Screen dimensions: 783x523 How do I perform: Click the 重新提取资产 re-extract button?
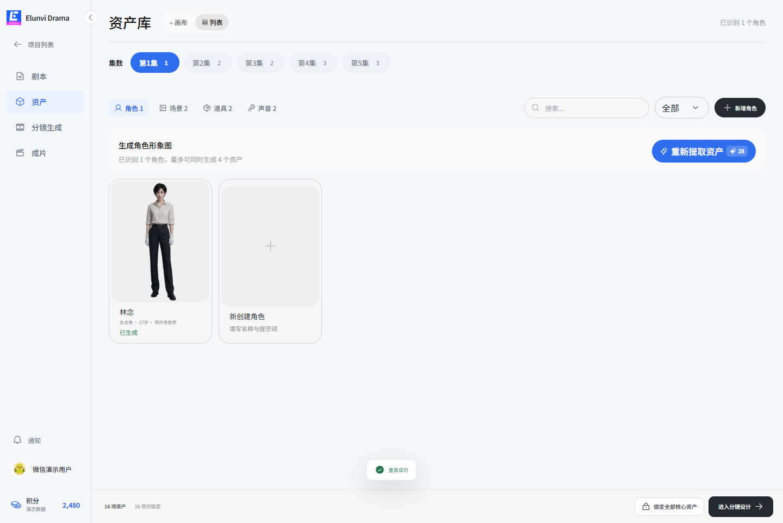704,151
